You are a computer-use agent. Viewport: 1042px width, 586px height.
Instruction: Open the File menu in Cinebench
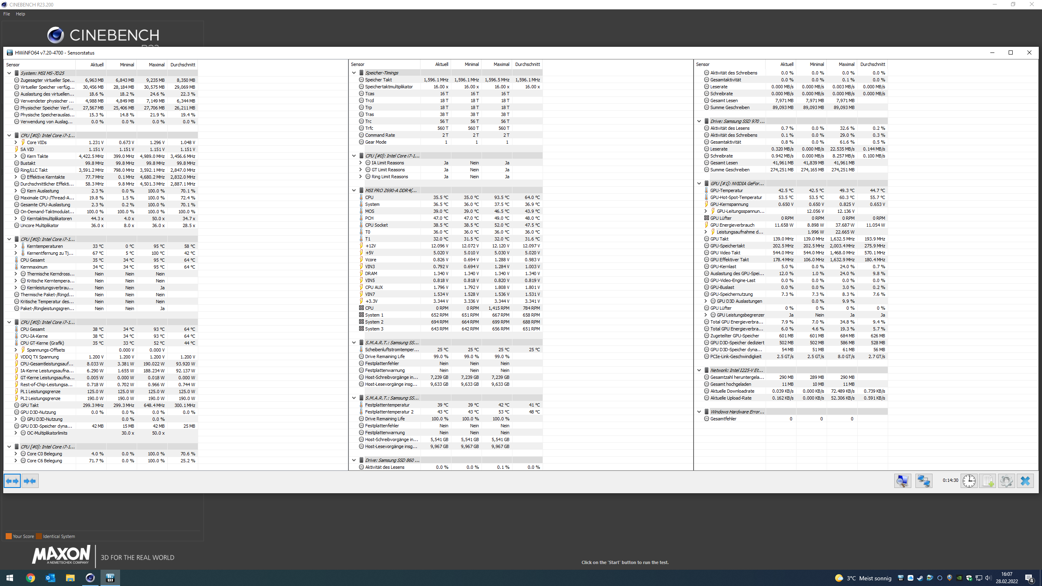click(x=7, y=14)
